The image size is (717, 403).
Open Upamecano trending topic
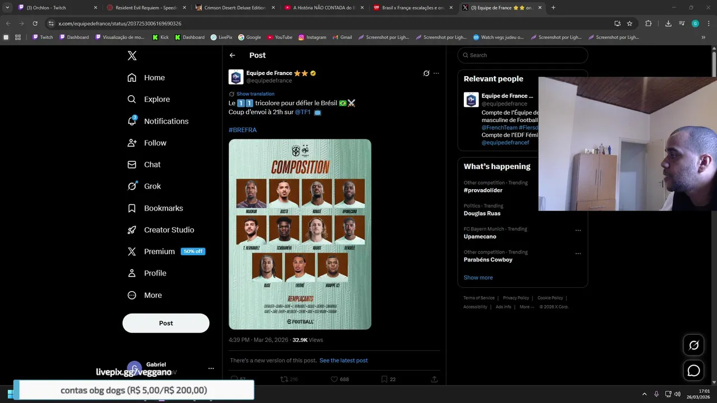tap(480, 236)
